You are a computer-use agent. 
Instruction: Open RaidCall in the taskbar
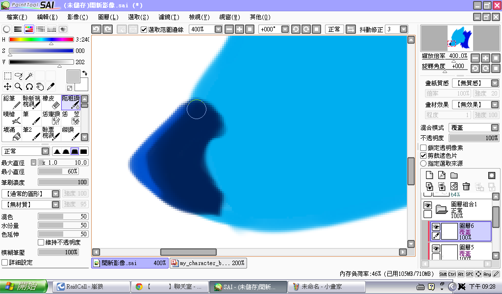[x=91, y=287]
